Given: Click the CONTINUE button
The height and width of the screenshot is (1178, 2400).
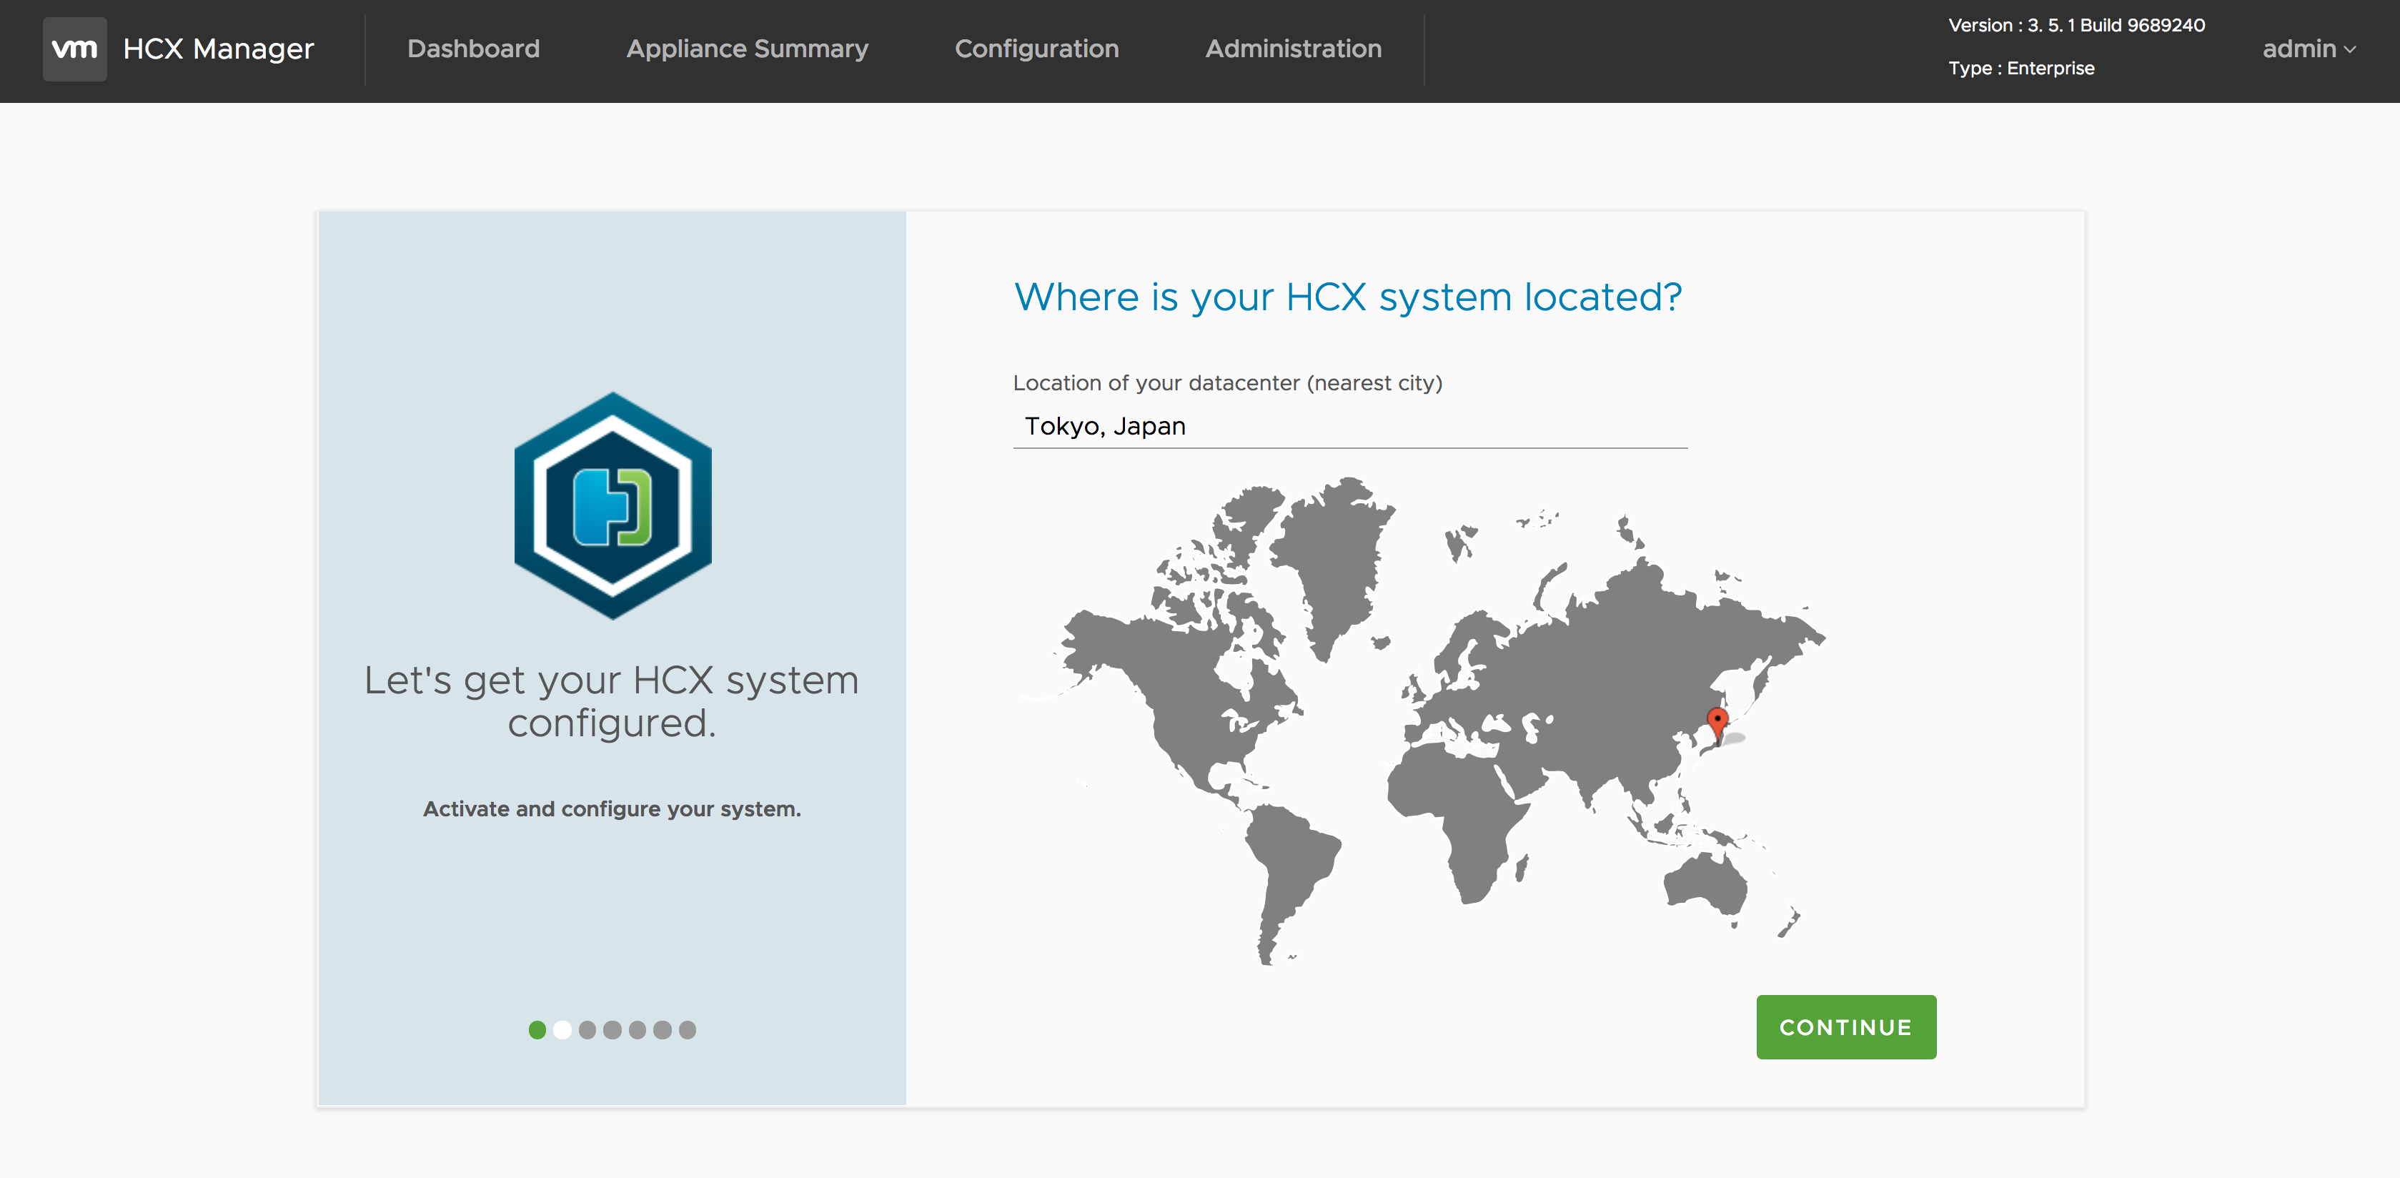Looking at the screenshot, I should (x=1845, y=1027).
